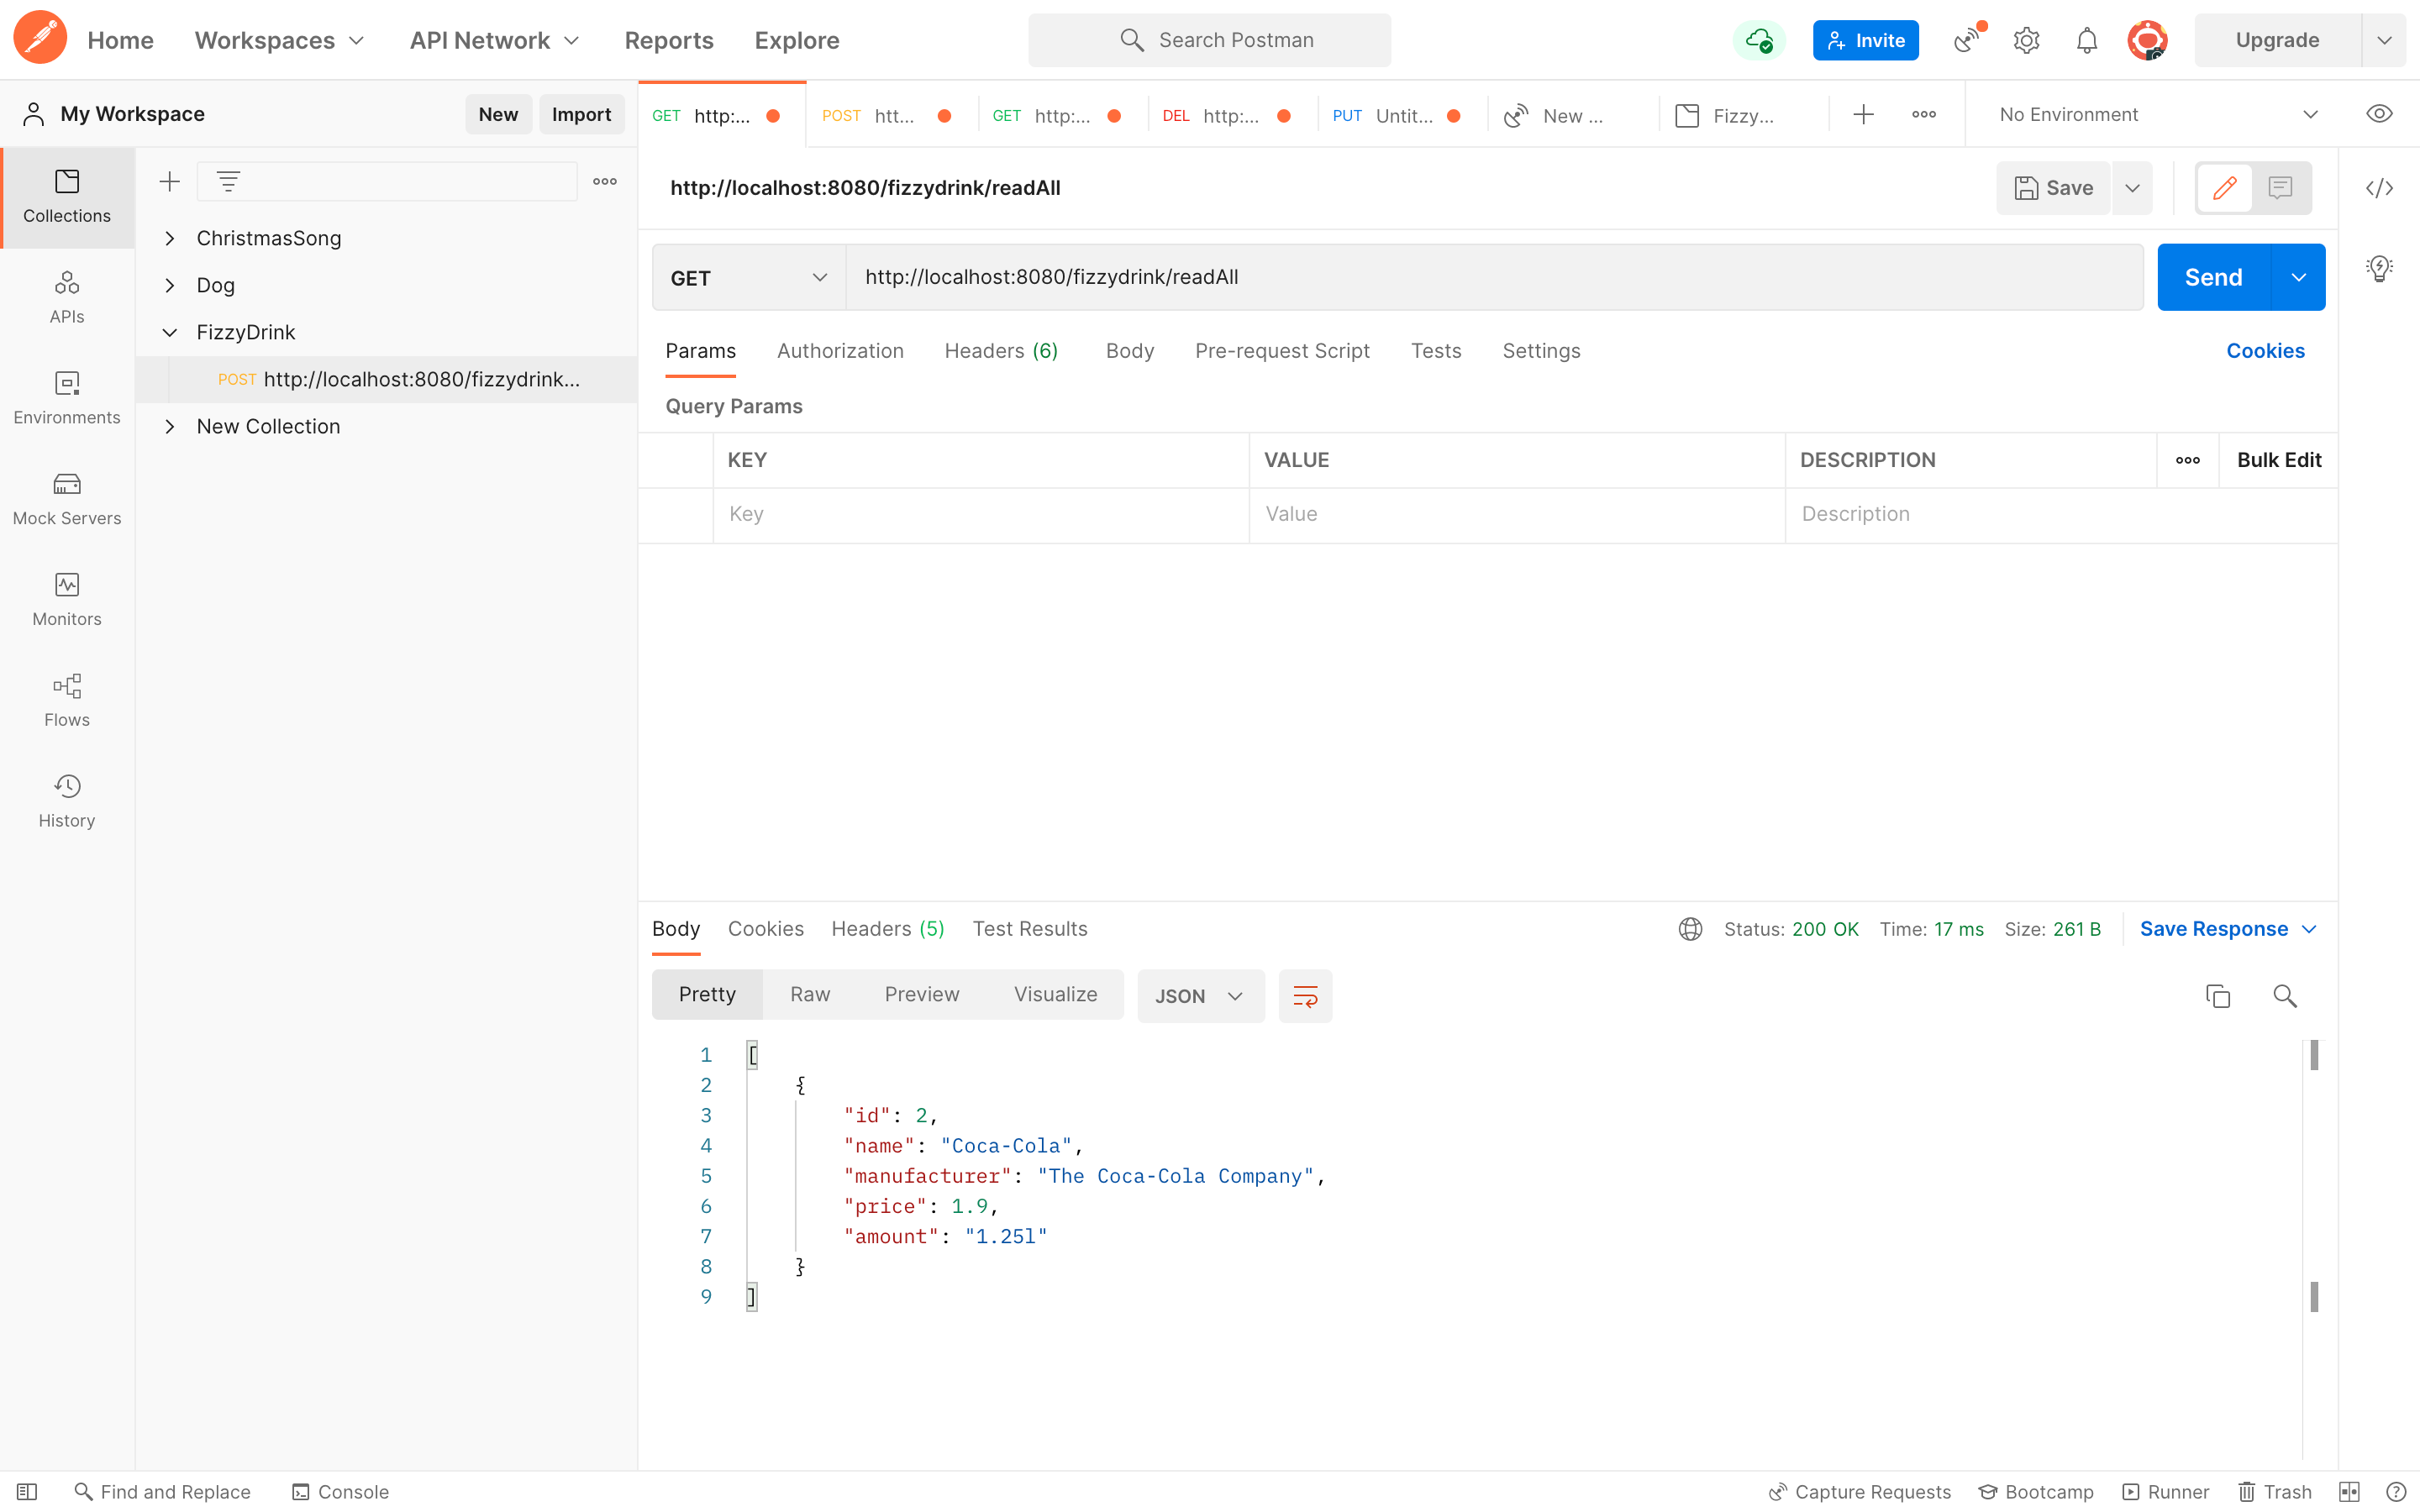Viewport: 2420px width, 1512px height.
Task: Open Postman settings gear
Action: tap(2026, 39)
